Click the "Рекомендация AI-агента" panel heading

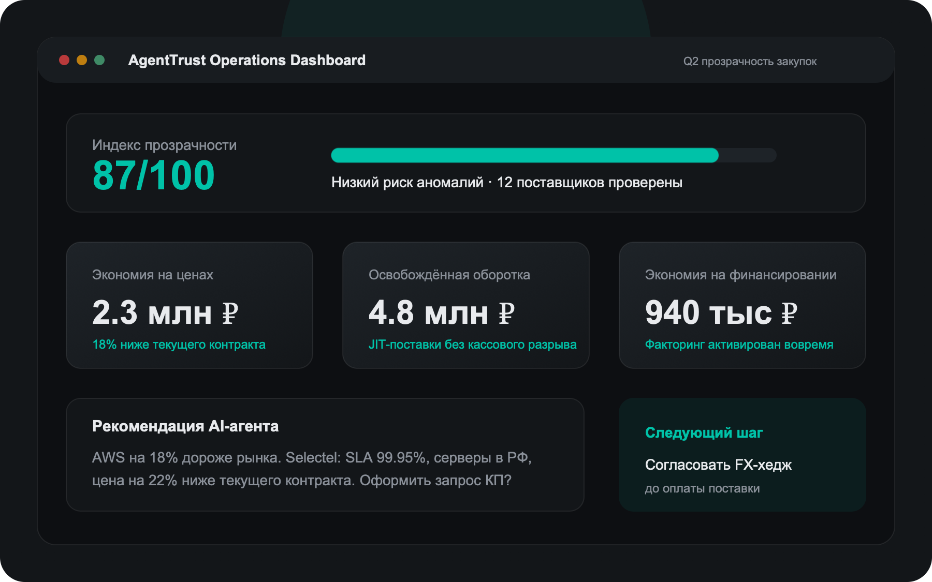point(185,427)
